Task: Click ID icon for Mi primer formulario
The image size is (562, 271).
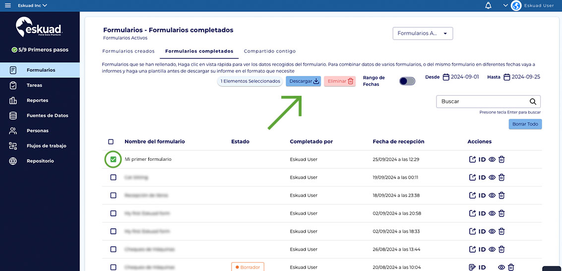Action: [x=482, y=159]
